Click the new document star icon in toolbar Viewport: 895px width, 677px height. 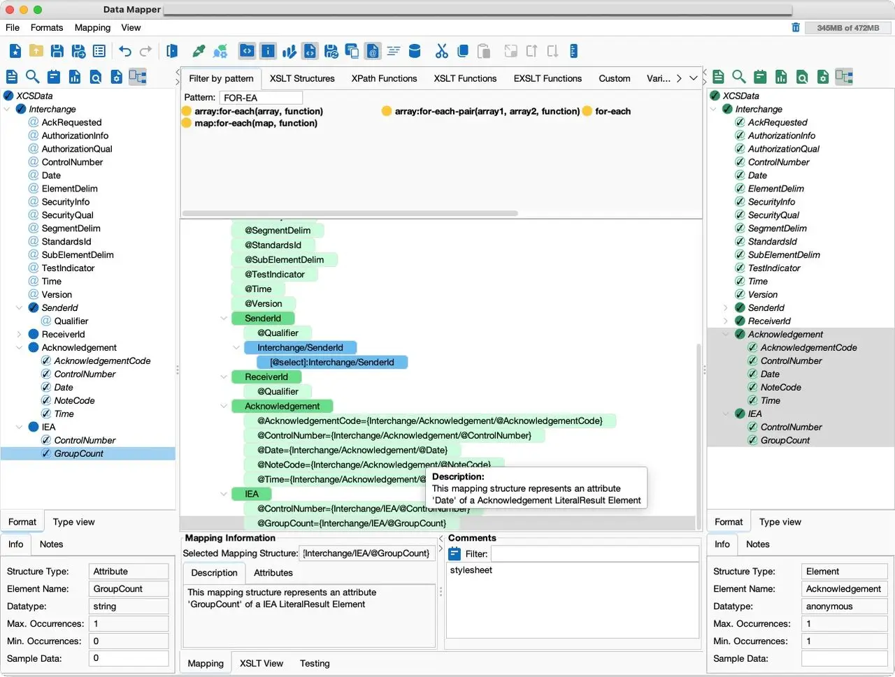(15, 51)
